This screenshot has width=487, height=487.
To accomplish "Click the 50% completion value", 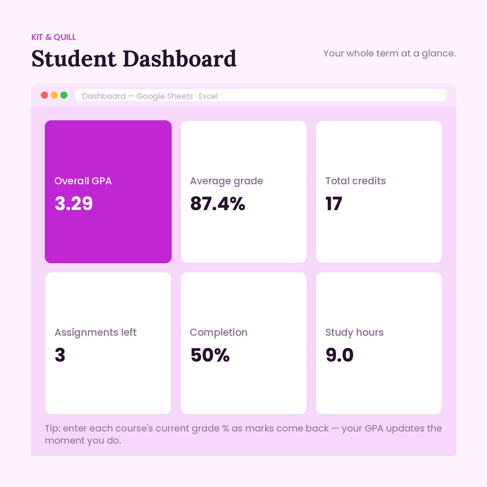I will coord(210,355).
